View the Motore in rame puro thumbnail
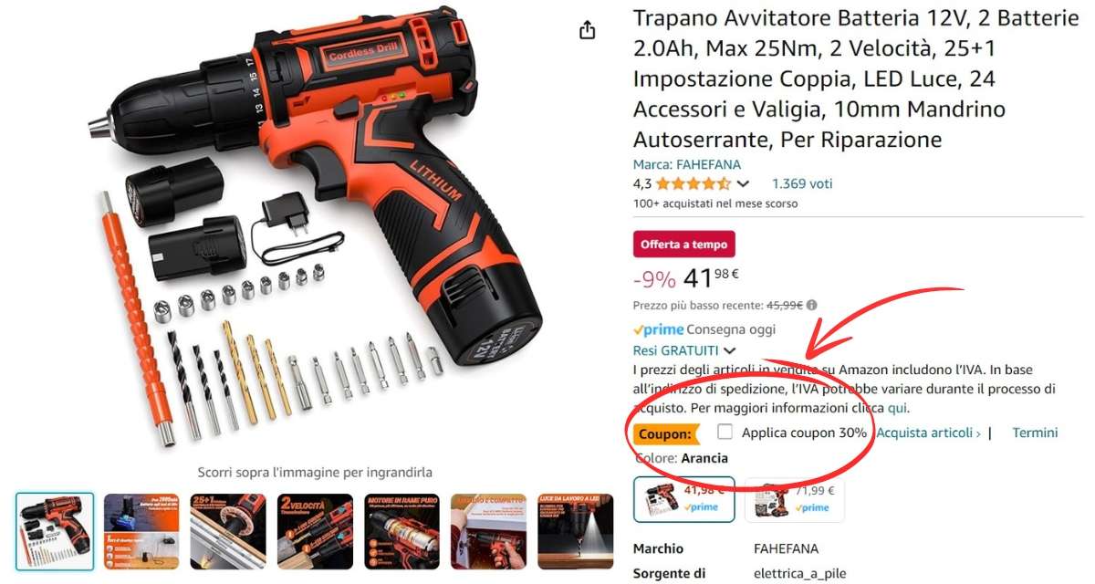The width and height of the screenshot is (1095, 584). pyautogui.click(x=401, y=532)
